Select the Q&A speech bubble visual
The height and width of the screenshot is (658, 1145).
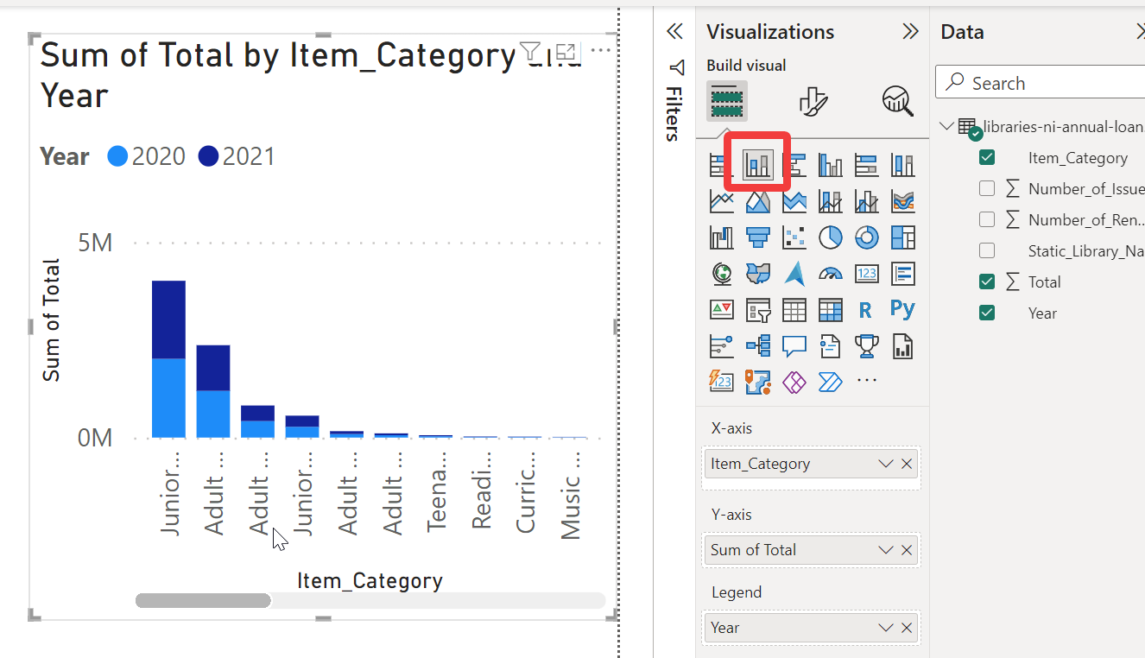tap(794, 346)
